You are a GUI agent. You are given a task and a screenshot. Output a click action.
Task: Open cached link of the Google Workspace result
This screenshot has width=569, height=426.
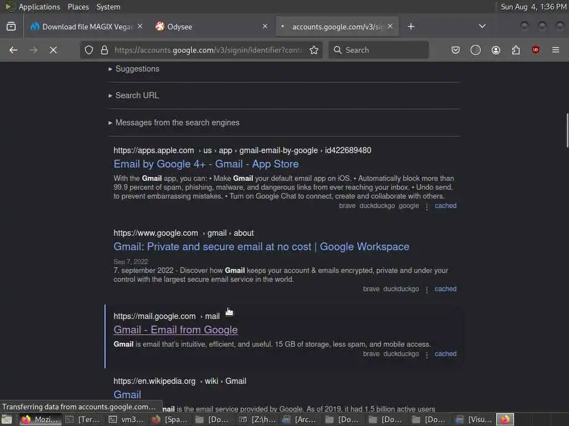[446, 288]
